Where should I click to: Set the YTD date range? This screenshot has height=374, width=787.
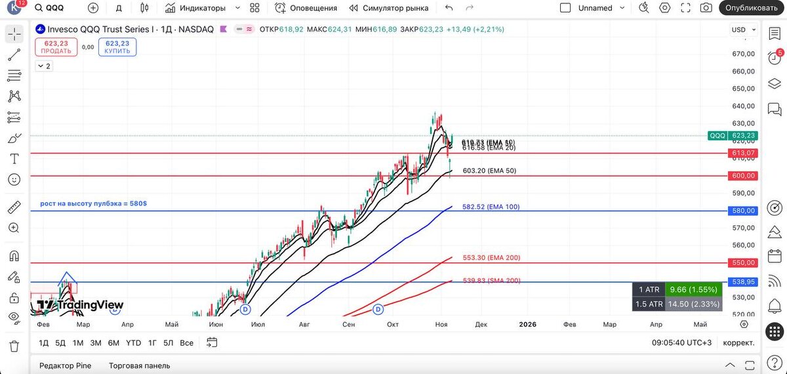pyautogui.click(x=134, y=343)
